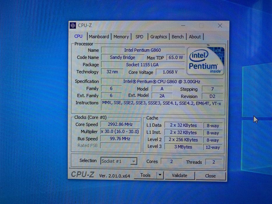Screen dimensions: 272x204
Task: Click the L1 Inst. 8-way value
Action: [213, 133]
